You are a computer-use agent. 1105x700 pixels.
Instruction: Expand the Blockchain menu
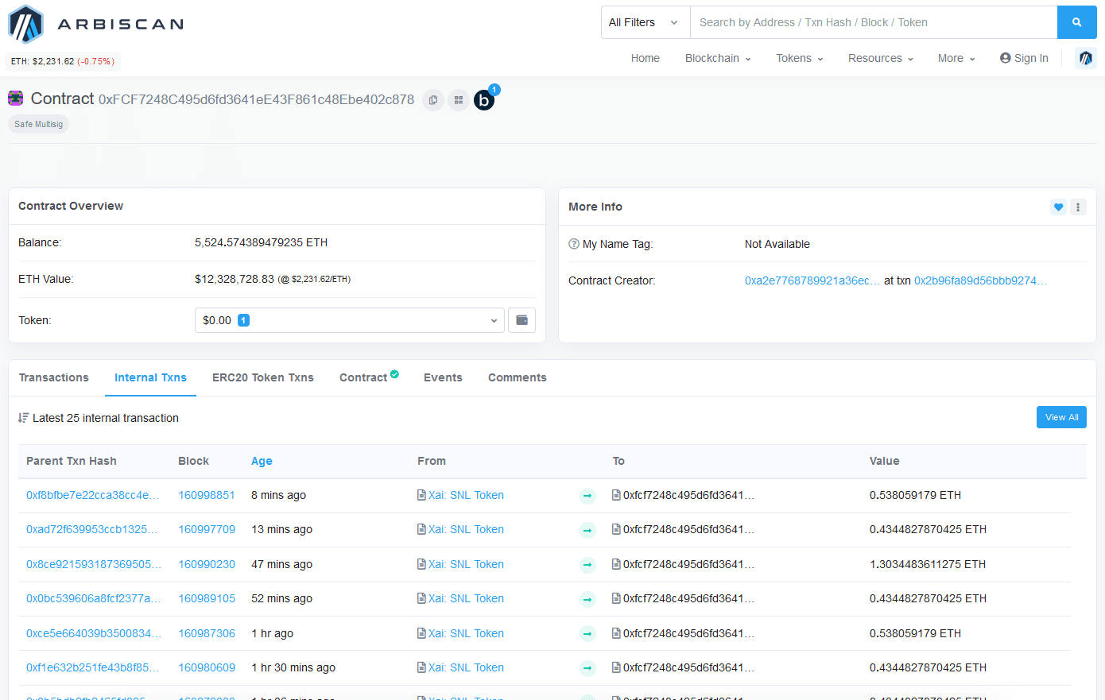click(717, 58)
